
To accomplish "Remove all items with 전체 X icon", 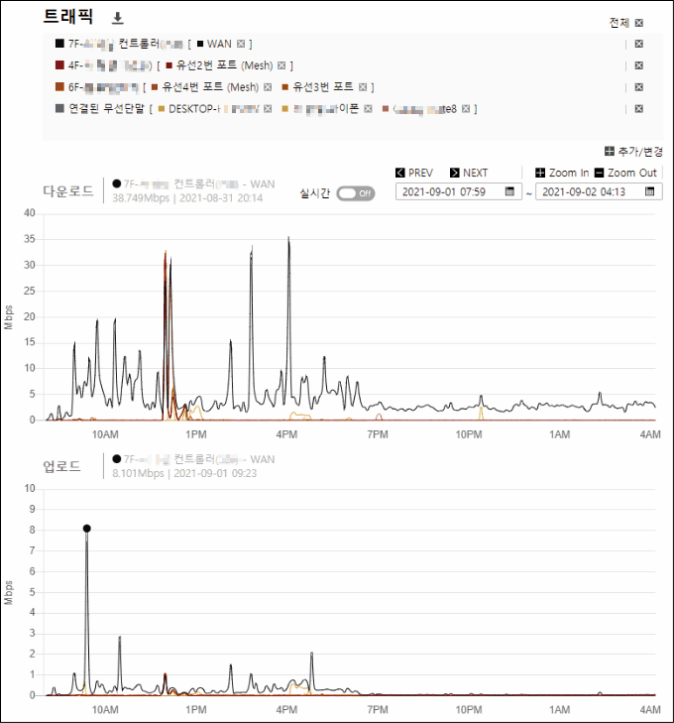I will click(639, 23).
